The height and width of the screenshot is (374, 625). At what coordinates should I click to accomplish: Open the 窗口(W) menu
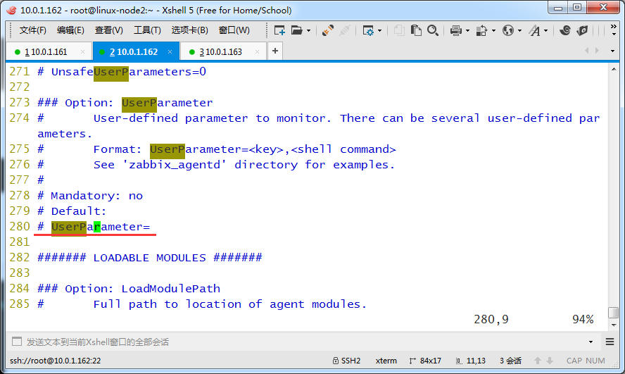(x=234, y=30)
